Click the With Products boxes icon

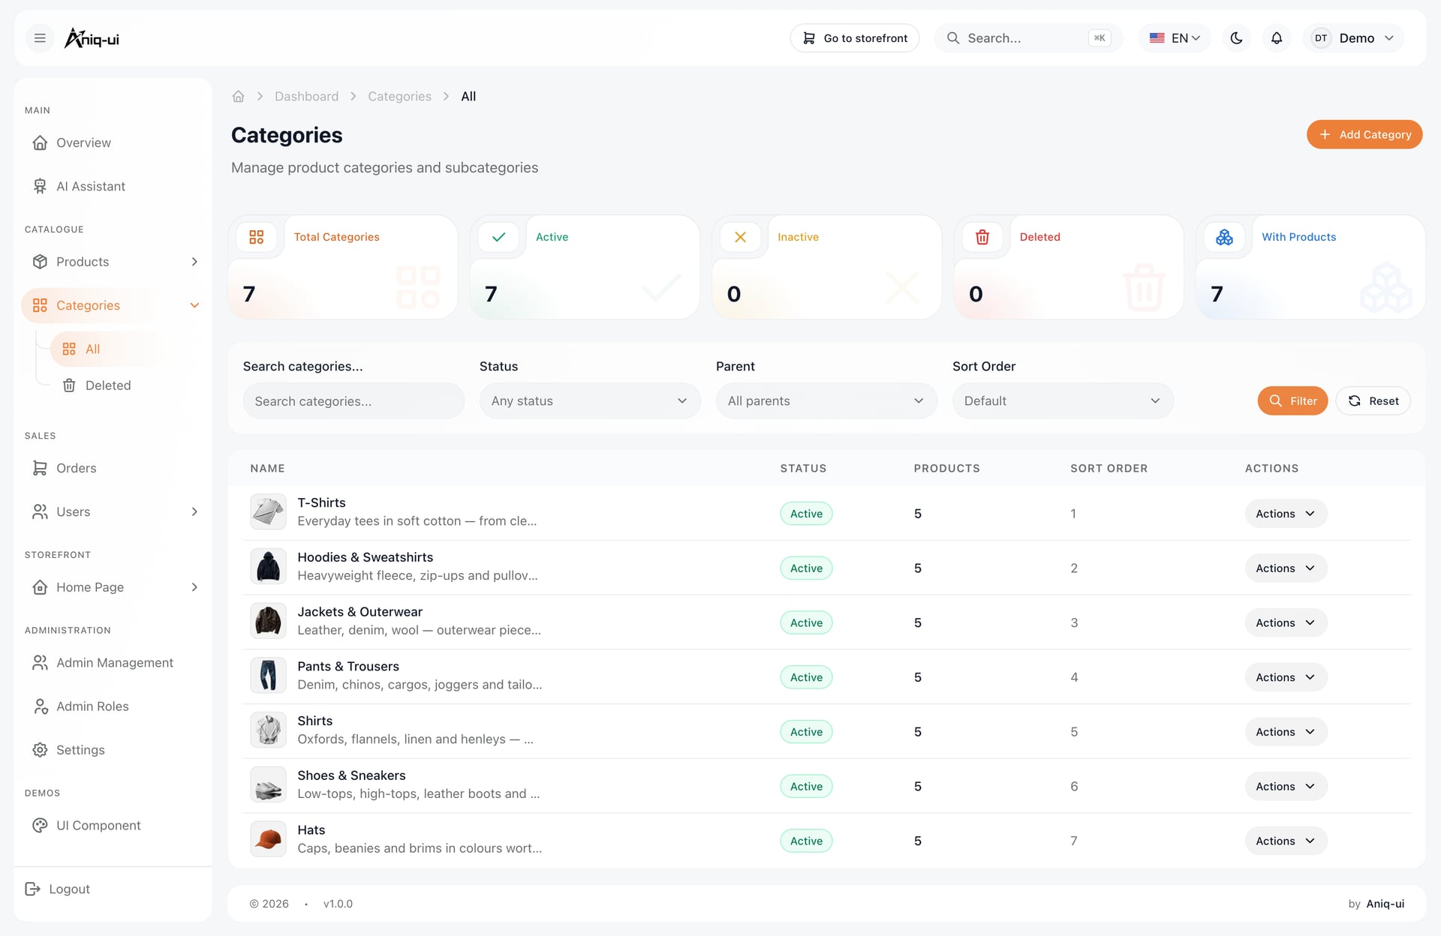point(1224,237)
